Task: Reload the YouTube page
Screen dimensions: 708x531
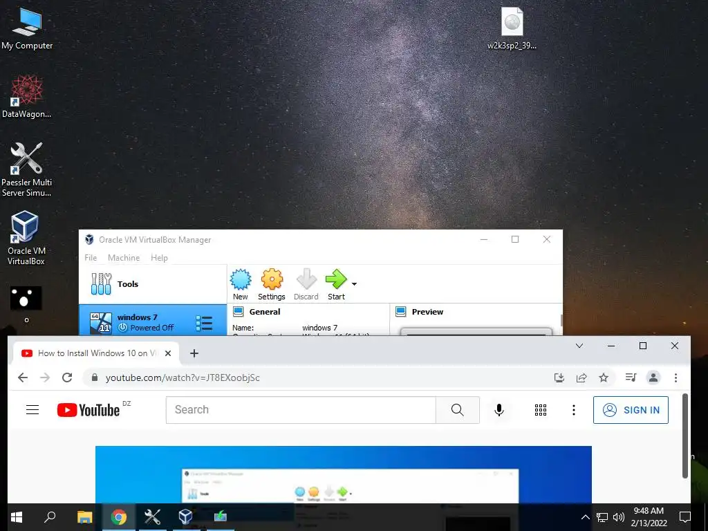Action: coord(67,378)
